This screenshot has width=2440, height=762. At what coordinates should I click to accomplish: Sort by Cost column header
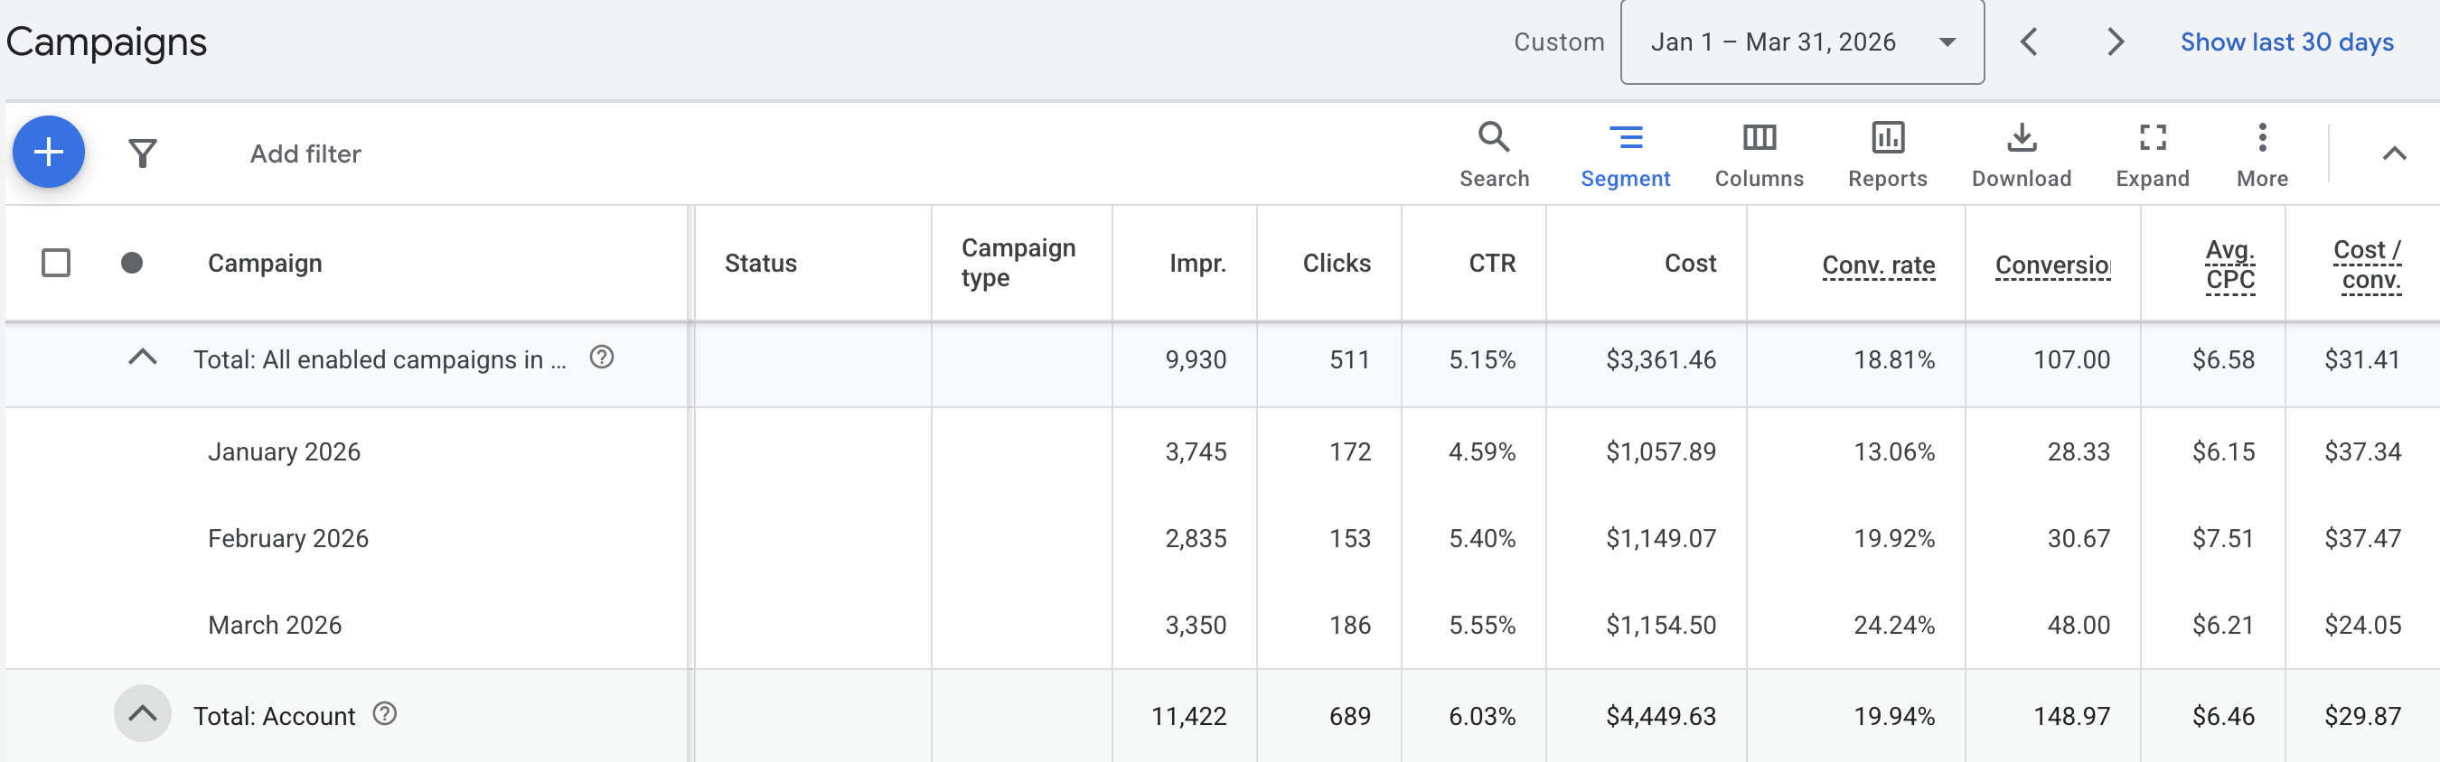1690,263
